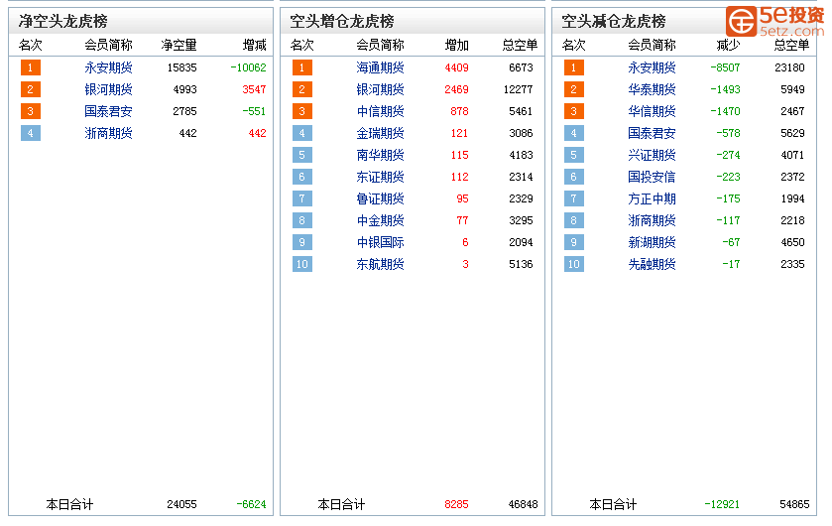The height and width of the screenshot is (526, 832).
Task: Open 国投安信 in 空头减仓龙虎榜
Action: pyautogui.click(x=652, y=177)
